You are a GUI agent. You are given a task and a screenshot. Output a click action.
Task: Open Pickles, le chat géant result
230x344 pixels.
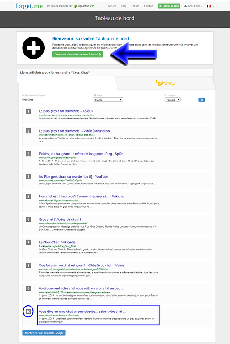coord(81,154)
